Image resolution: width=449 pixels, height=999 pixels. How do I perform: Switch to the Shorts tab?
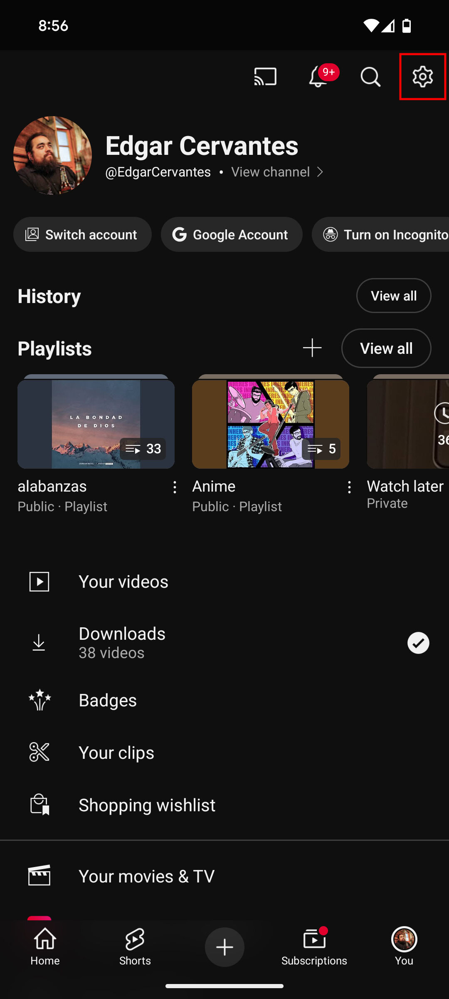[135, 947]
